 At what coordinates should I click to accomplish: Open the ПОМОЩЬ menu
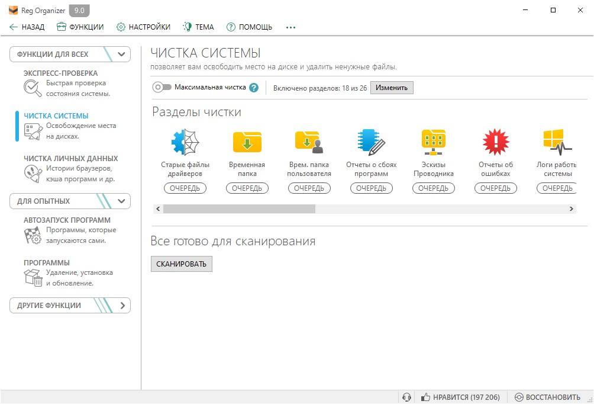pos(249,27)
